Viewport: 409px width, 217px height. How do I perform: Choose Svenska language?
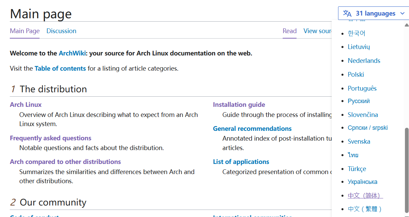click(x=359, y=142)
